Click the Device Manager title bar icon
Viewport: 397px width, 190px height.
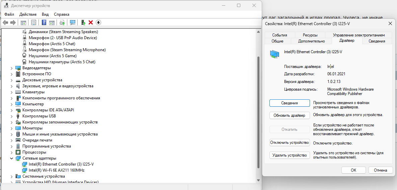(x=6, y=6)
